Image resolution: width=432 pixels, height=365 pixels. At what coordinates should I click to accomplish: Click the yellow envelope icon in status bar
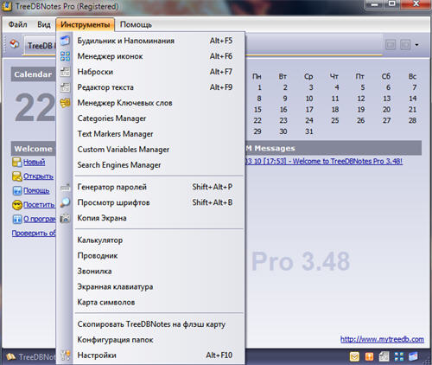point(354,357)
